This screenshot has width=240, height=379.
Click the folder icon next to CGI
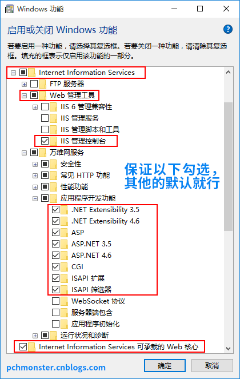tap(65, 267)
